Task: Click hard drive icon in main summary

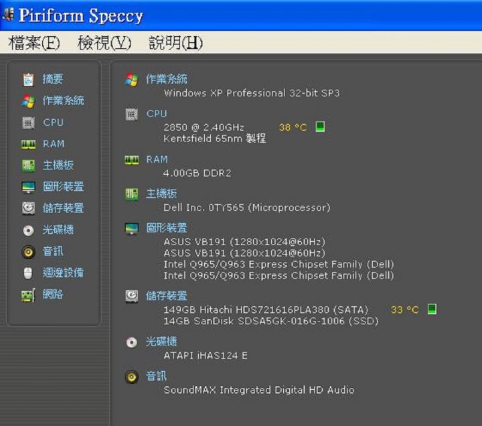Action: [132, 297]
